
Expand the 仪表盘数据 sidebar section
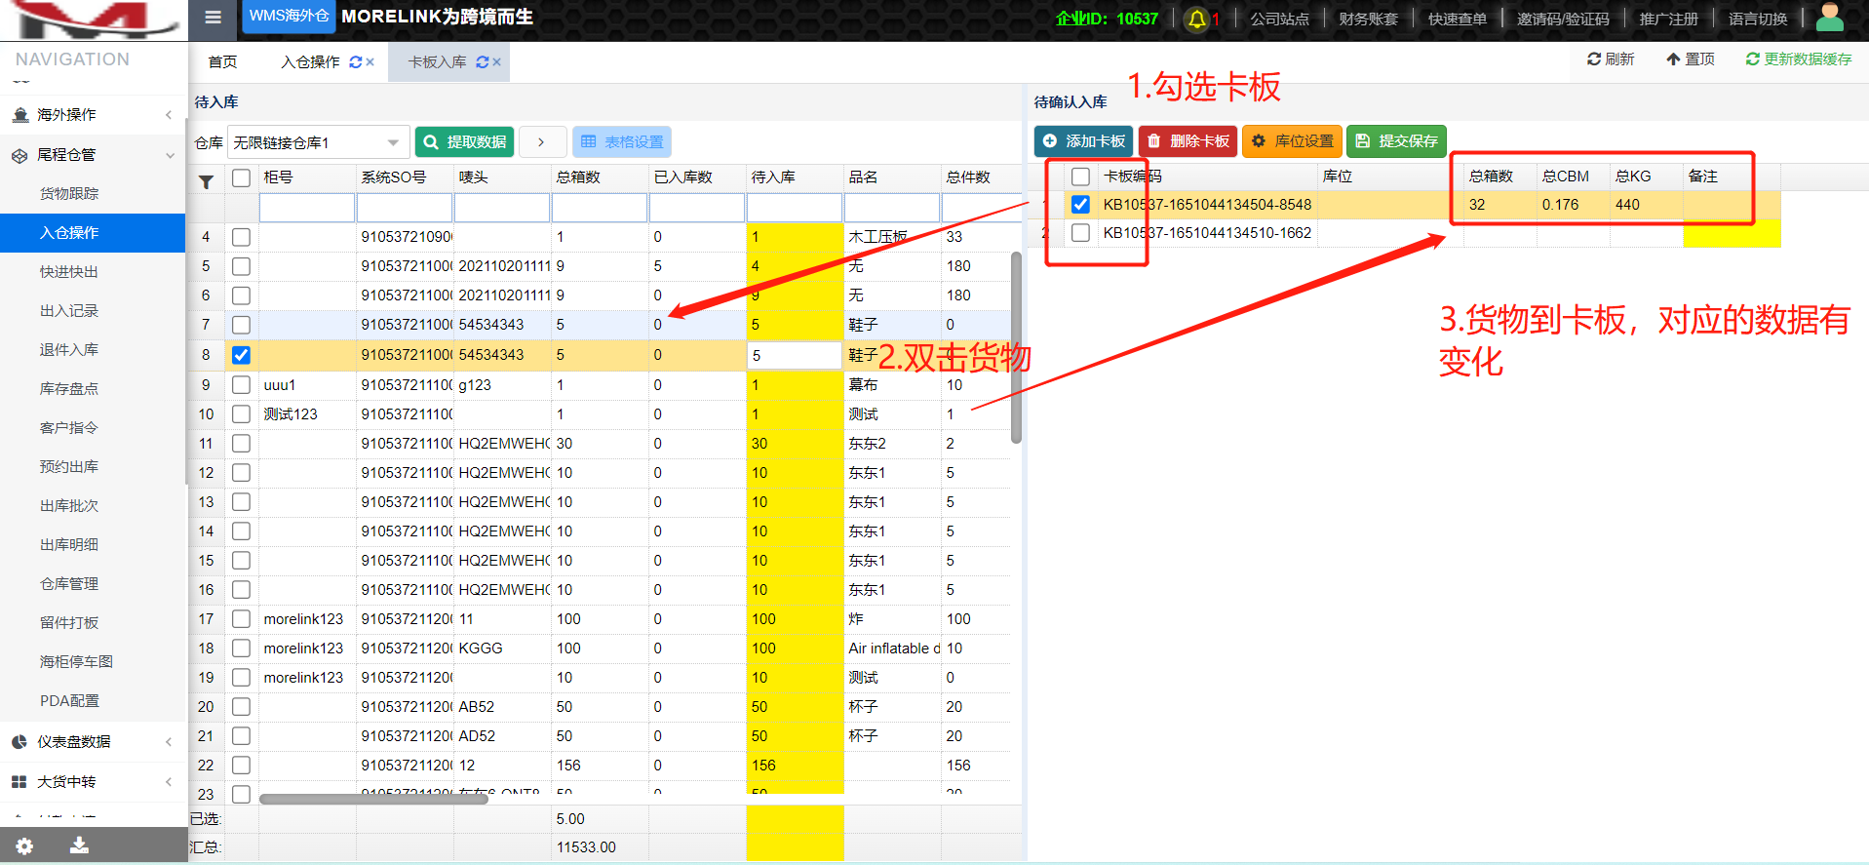pyautogui.click(x=93, y=741)
